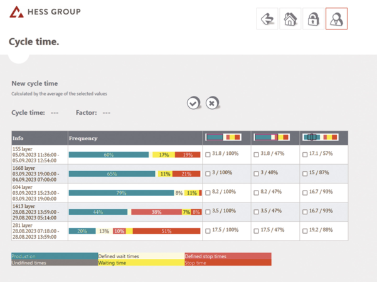Click the Production legend swatch
377x282 pixels.
tap(55, 256)
